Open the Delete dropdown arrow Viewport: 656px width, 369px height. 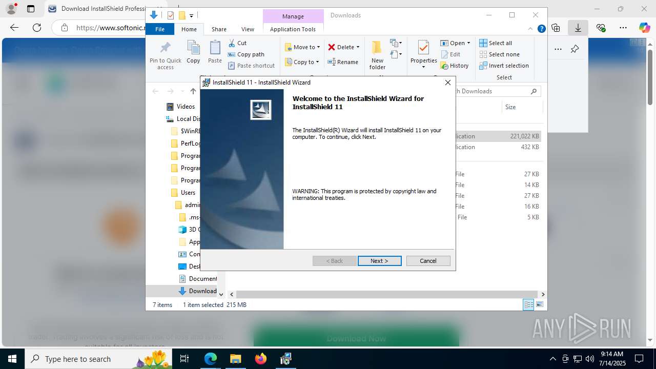point(358,47)
